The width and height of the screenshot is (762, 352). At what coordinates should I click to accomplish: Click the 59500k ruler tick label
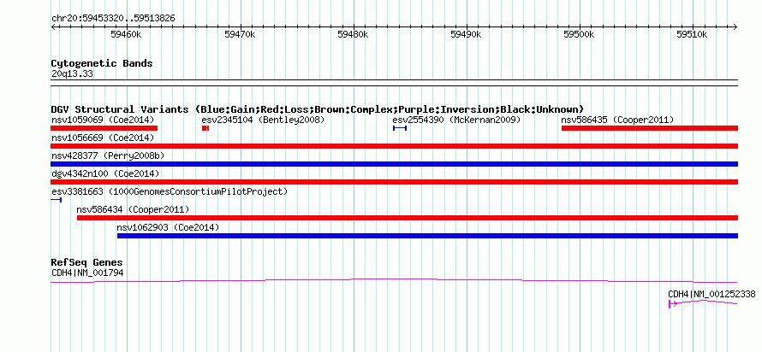pos(580,34)
